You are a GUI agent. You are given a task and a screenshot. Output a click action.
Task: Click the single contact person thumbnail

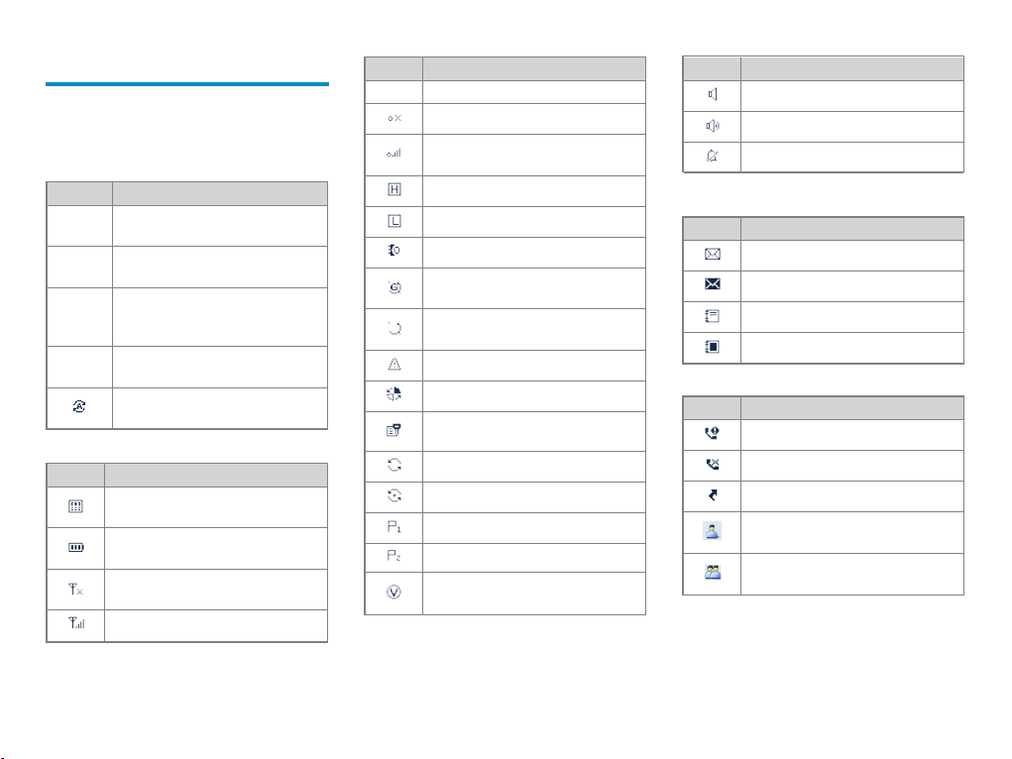[x=712, y=530]
